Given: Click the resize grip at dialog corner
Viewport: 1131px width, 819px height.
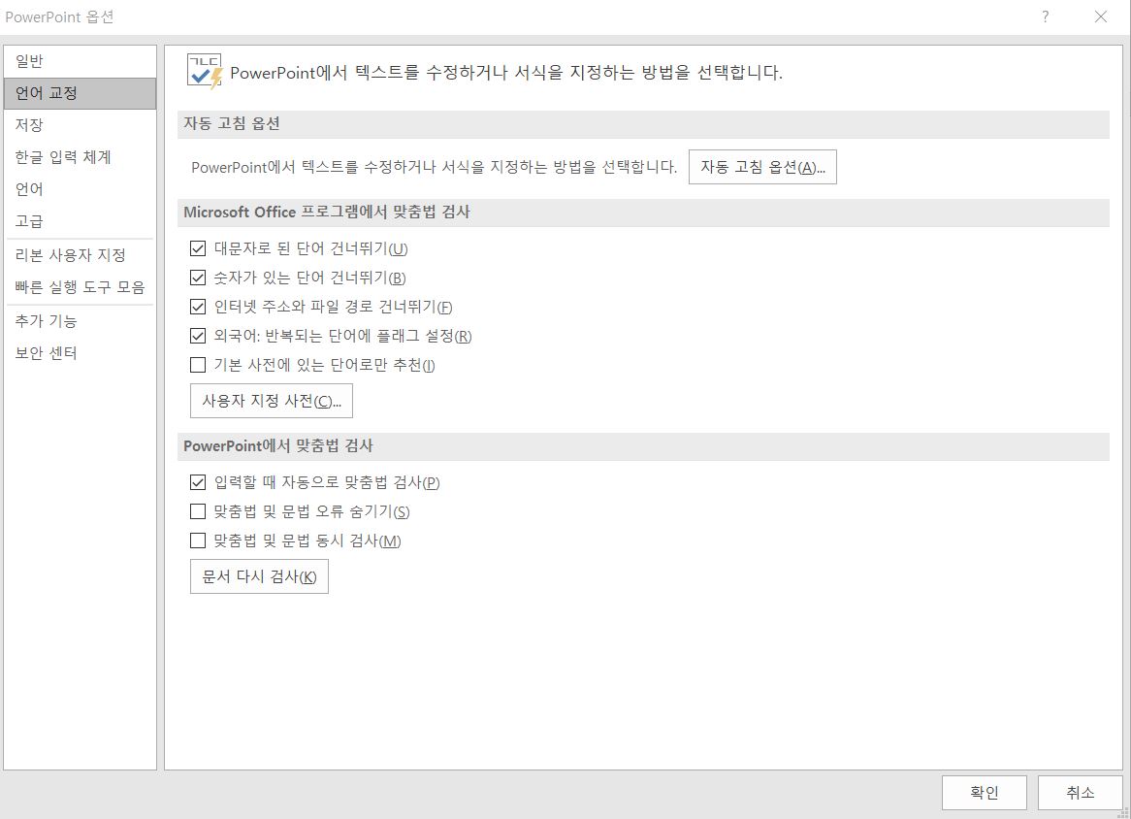Looking at the screenshot, I should 1123,812.
